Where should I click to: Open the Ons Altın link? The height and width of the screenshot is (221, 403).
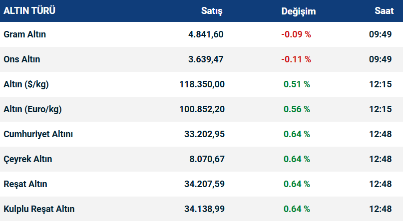(22, 59)
